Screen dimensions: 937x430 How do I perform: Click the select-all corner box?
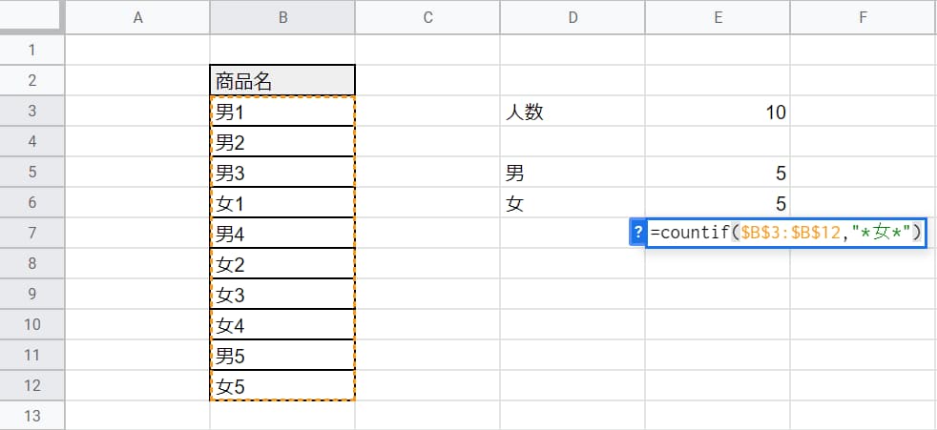tap(31, 15)
